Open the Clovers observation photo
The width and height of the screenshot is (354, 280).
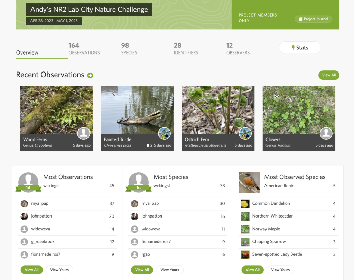[299, 110]
